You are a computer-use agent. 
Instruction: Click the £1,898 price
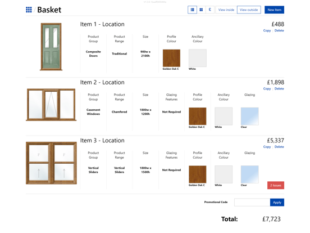tap(276, 82)
